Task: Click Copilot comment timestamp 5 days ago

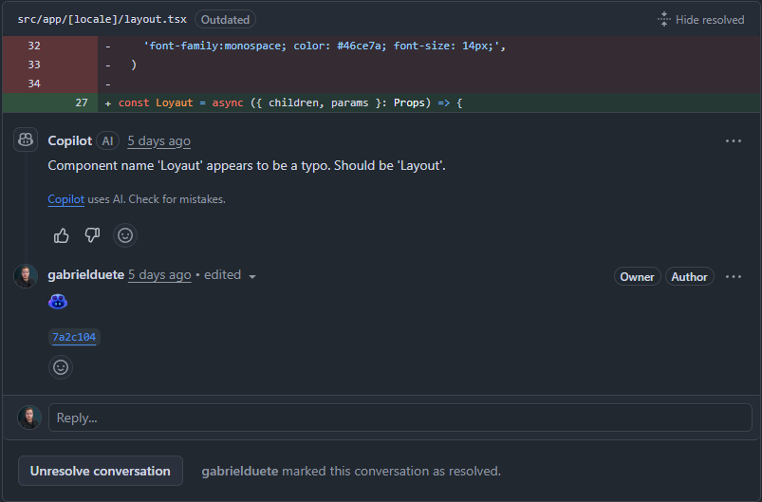Action: pos(158,141)
